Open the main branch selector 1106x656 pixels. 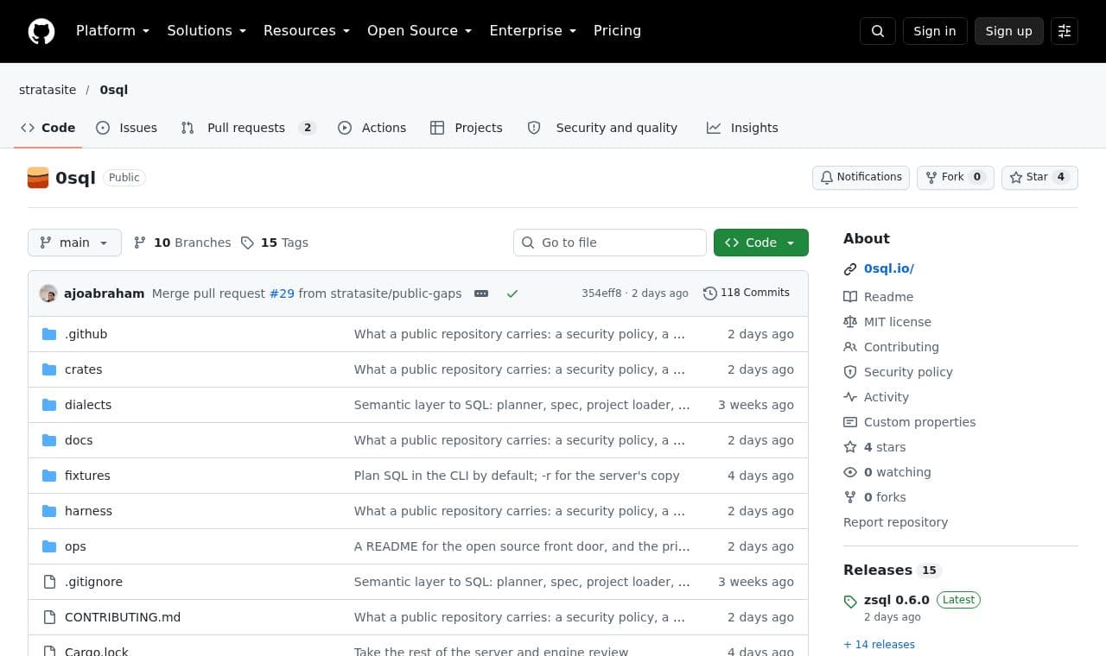74,243
